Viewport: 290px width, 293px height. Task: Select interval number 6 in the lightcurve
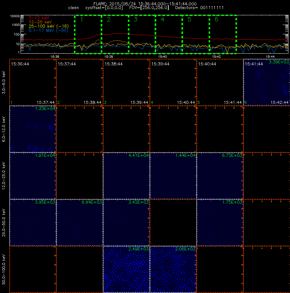[216, 19]
